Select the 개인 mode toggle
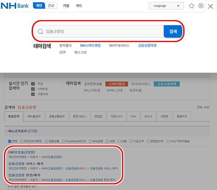 tap(39, 6)
